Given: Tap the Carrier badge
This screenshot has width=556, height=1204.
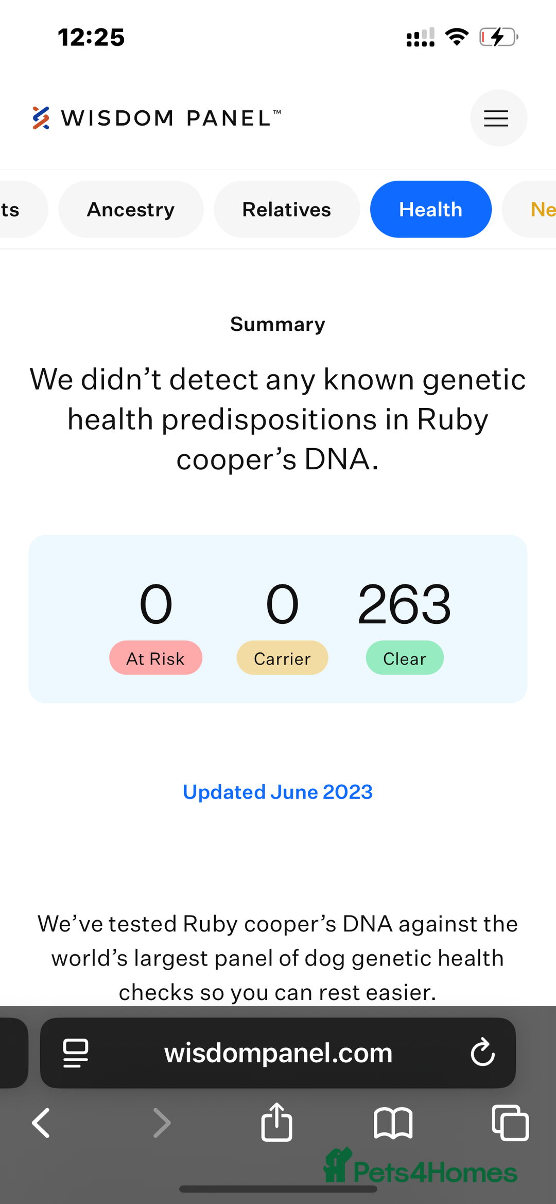Looking at the screenshot, I should [x=282, y=658].
